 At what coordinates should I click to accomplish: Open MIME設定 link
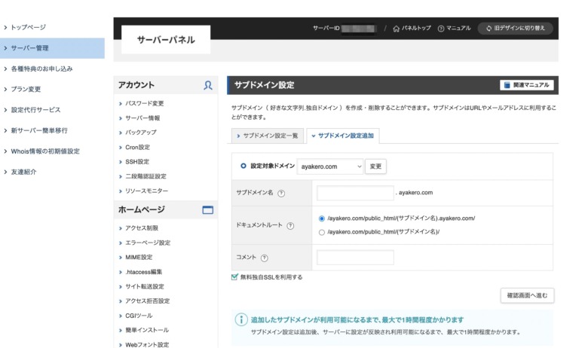point(139,258)
